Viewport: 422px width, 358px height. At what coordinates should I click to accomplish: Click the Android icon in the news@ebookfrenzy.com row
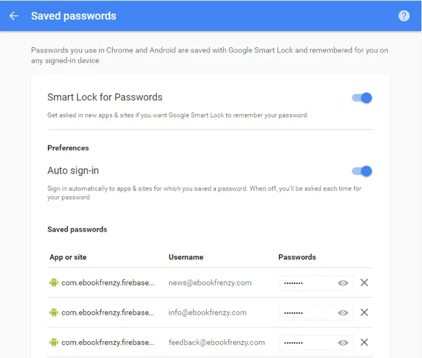(x=54, y=283)
